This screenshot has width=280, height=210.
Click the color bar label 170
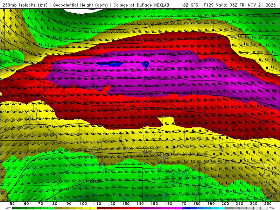pos(182,204)
